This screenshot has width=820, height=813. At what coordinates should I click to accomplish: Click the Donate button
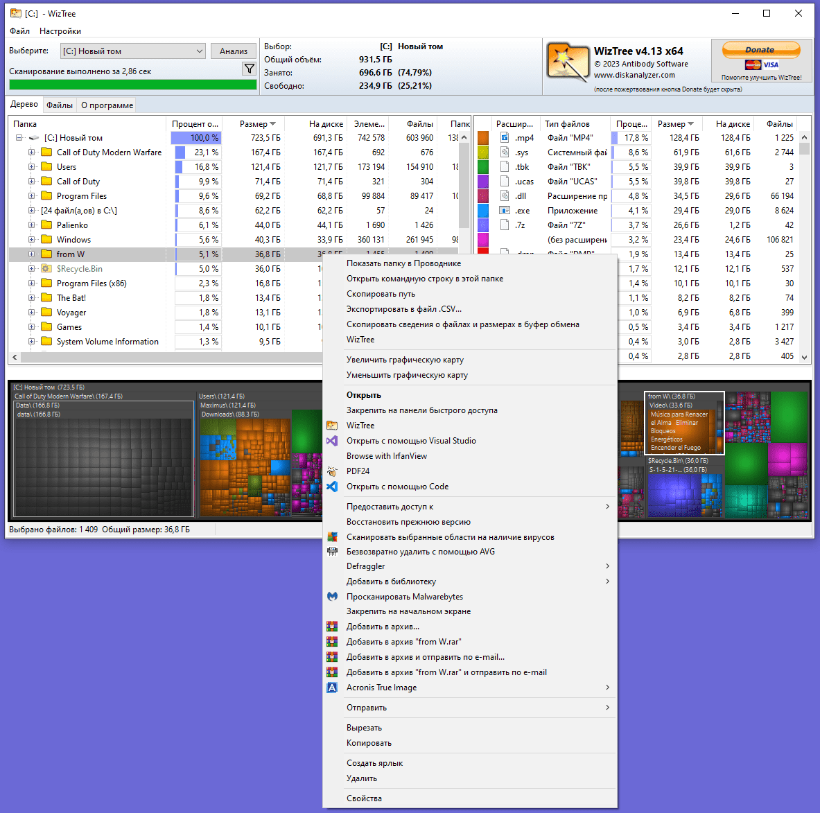[x=761, y=50]
